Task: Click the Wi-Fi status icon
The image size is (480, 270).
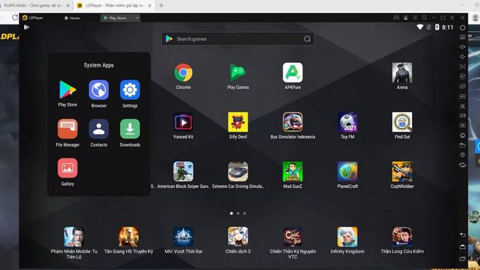Action: (x=420, y=27)
